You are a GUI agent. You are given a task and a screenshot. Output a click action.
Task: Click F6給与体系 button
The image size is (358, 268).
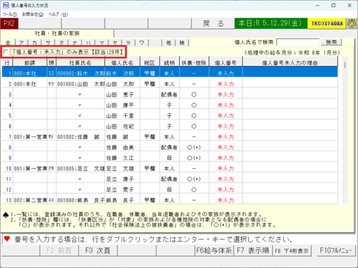(214, 251)
